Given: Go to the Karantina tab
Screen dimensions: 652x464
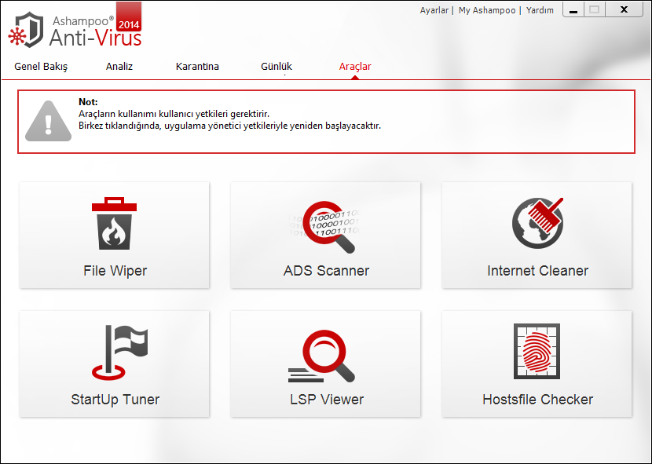Looking at the screenshot, I should (197, 67).
